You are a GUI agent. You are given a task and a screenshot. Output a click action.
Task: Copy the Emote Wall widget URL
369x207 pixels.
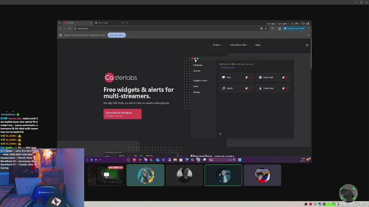pyautogui.click(x=283, y=77)
